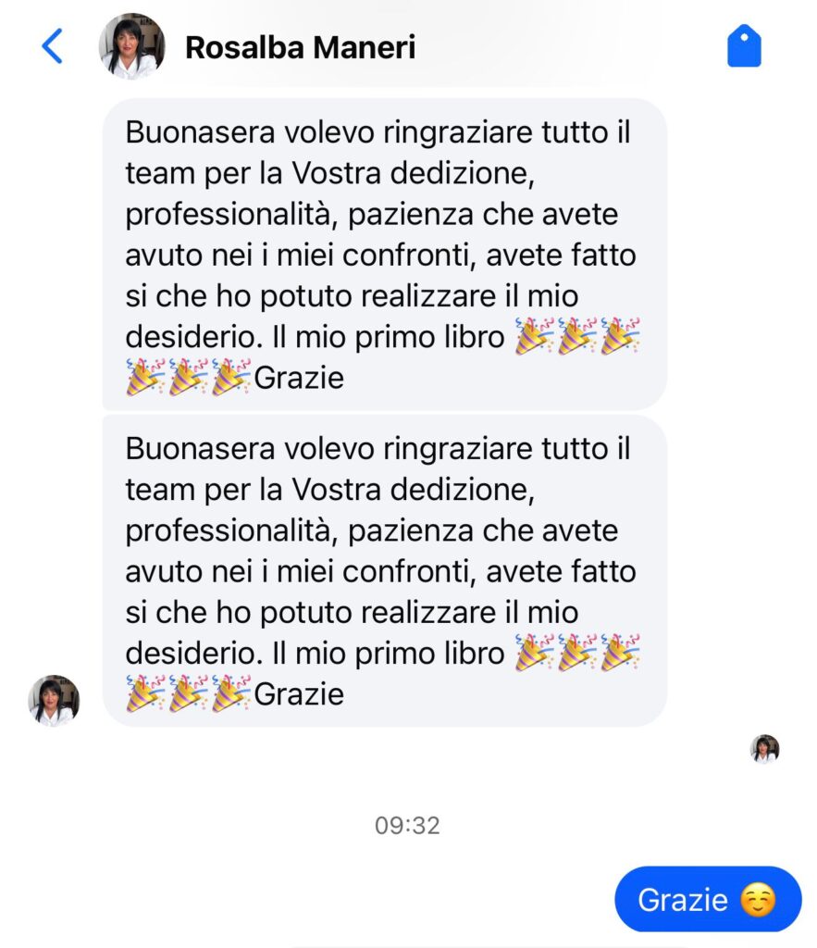This screenshot has width=817, height=948.
Task: Go back using the blue chevron arrow
Action: pos(52,46)
